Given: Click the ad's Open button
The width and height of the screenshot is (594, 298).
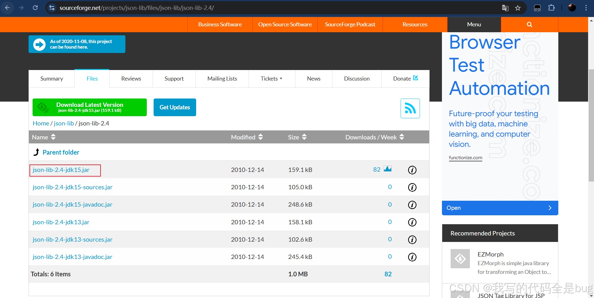Looking at the screenshot, I should (x=500, y=208).
